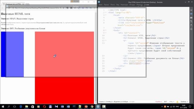Open the Action Center notifications icon

click(x=190, y=107)
